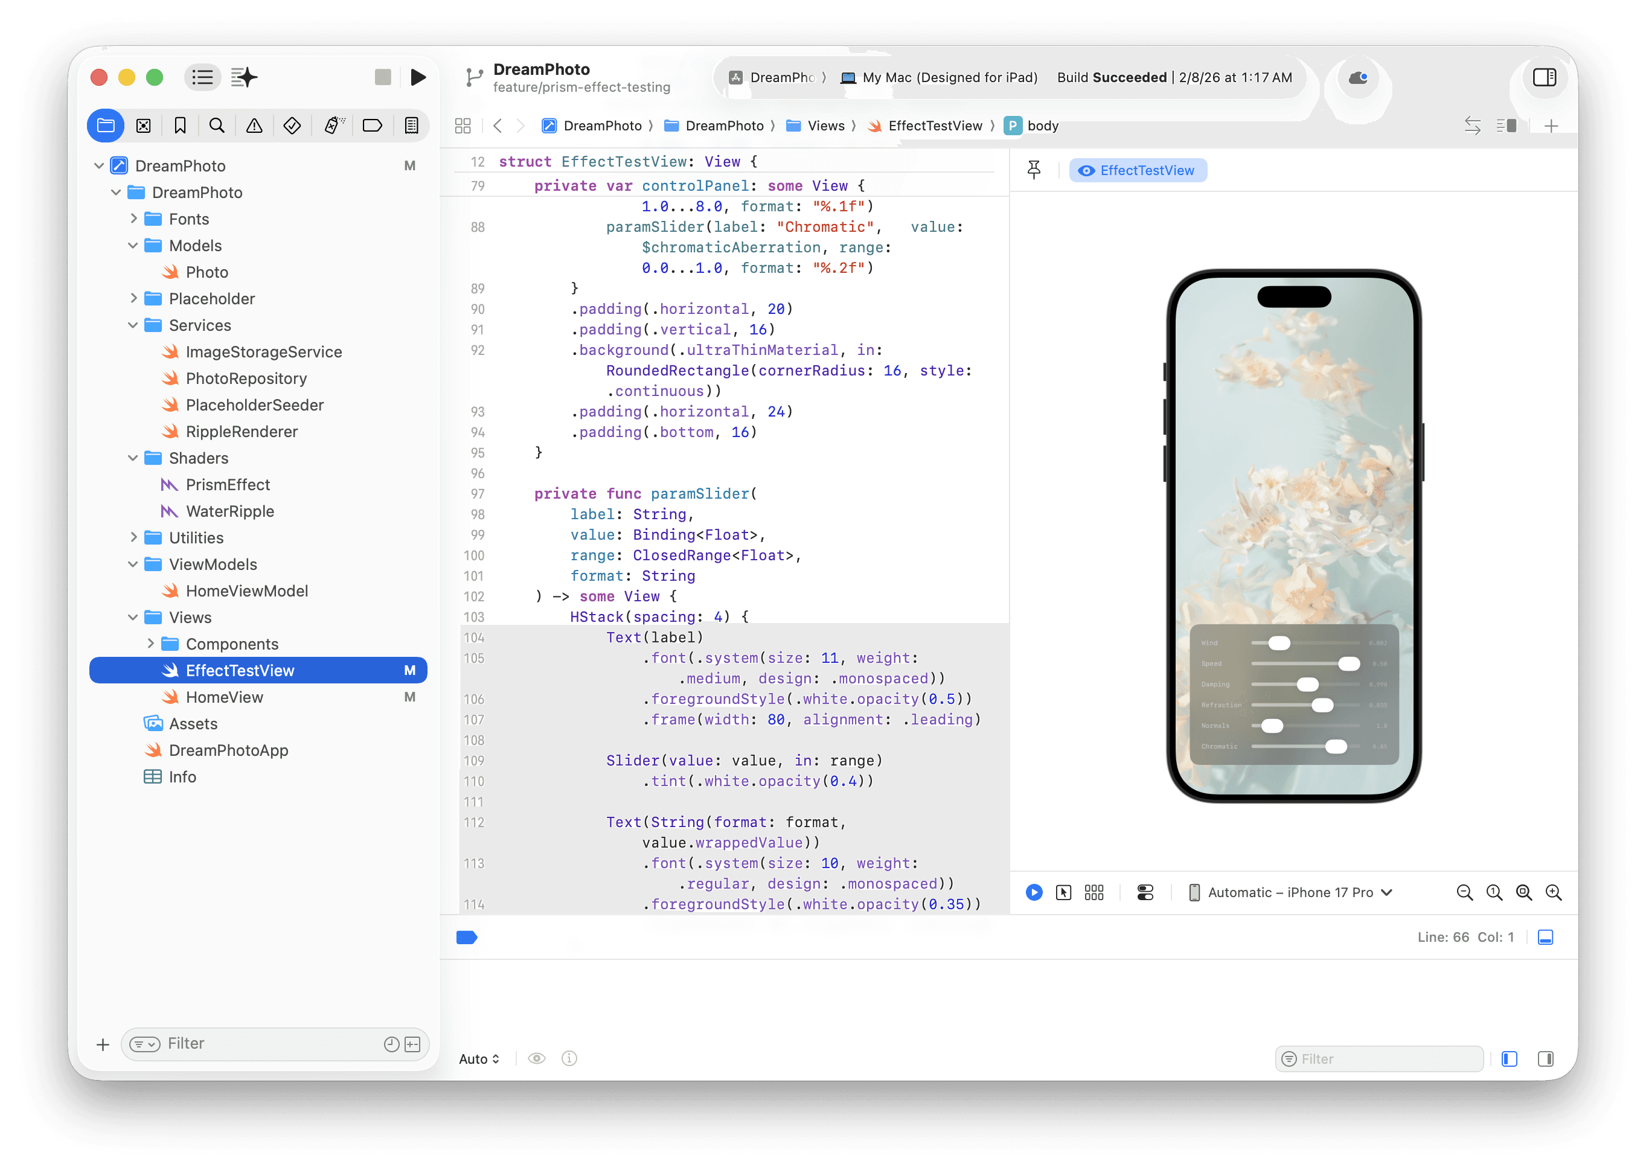The image size is (1646, 1170).
Task: Click the Run play button
Action: [x=418, y=77]
